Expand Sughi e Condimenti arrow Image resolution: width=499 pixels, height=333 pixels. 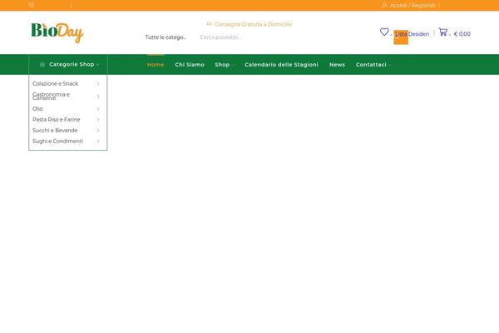click(x=98, y=142)
